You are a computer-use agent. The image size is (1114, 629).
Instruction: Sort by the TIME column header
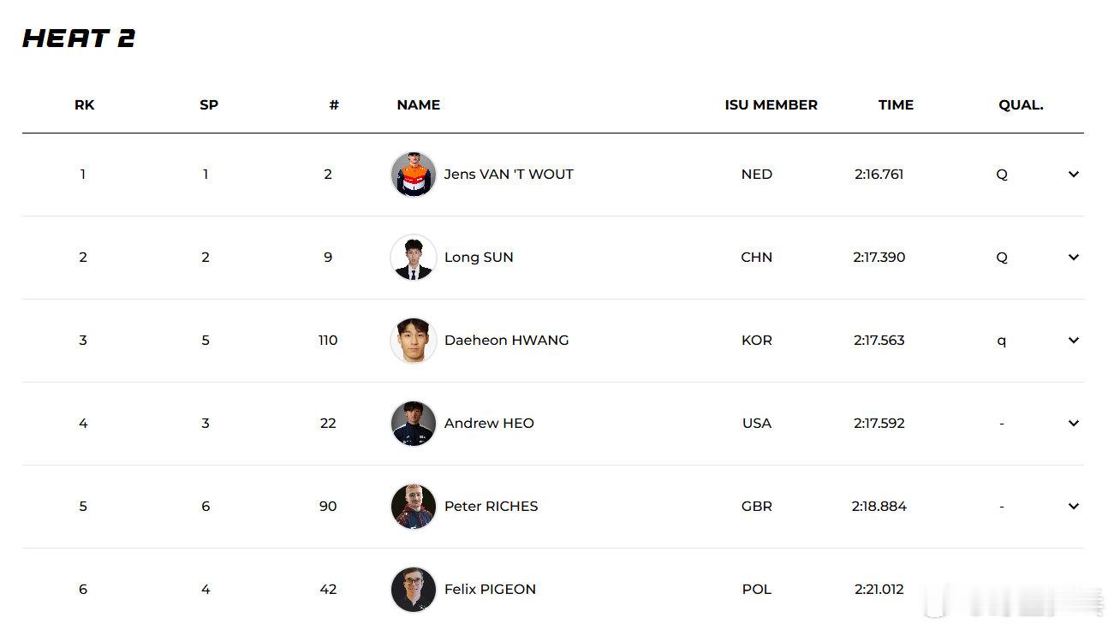tap(896, 105)
